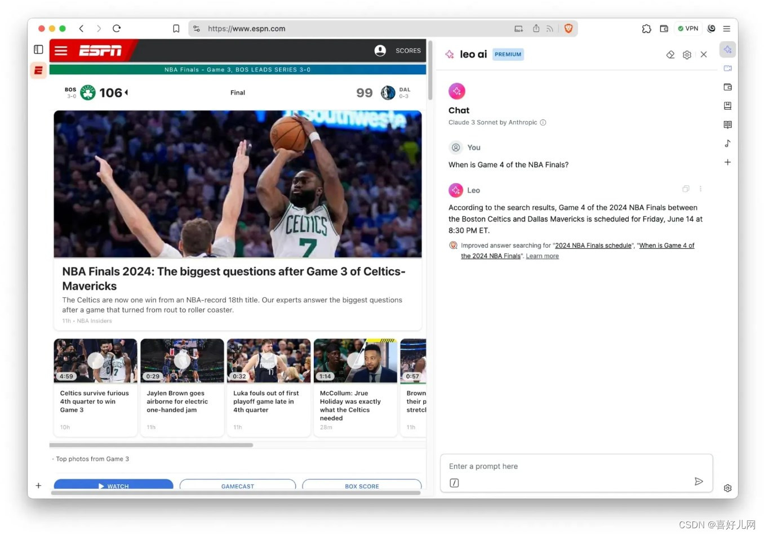
Task: Copy Leo's response
Action: point(686,189)
